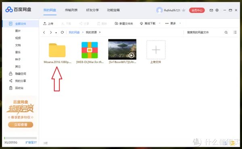The image size is (242, 149).
Task: Click the 上传 upload button
Action: (x=48, y=24)
